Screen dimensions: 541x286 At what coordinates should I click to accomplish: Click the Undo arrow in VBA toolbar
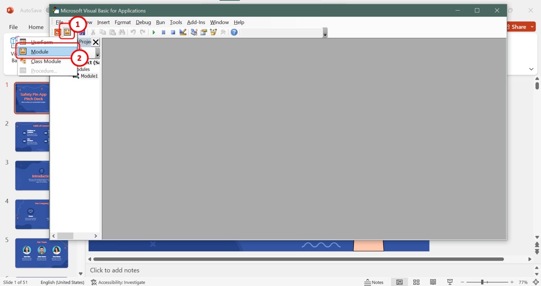pos(133,33)
